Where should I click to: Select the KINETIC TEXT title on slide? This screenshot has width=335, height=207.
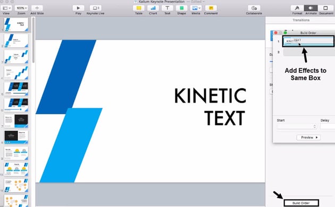tap(211, 107)
